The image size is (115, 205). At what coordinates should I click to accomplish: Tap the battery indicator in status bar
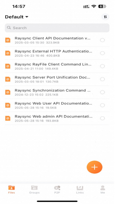102,6
